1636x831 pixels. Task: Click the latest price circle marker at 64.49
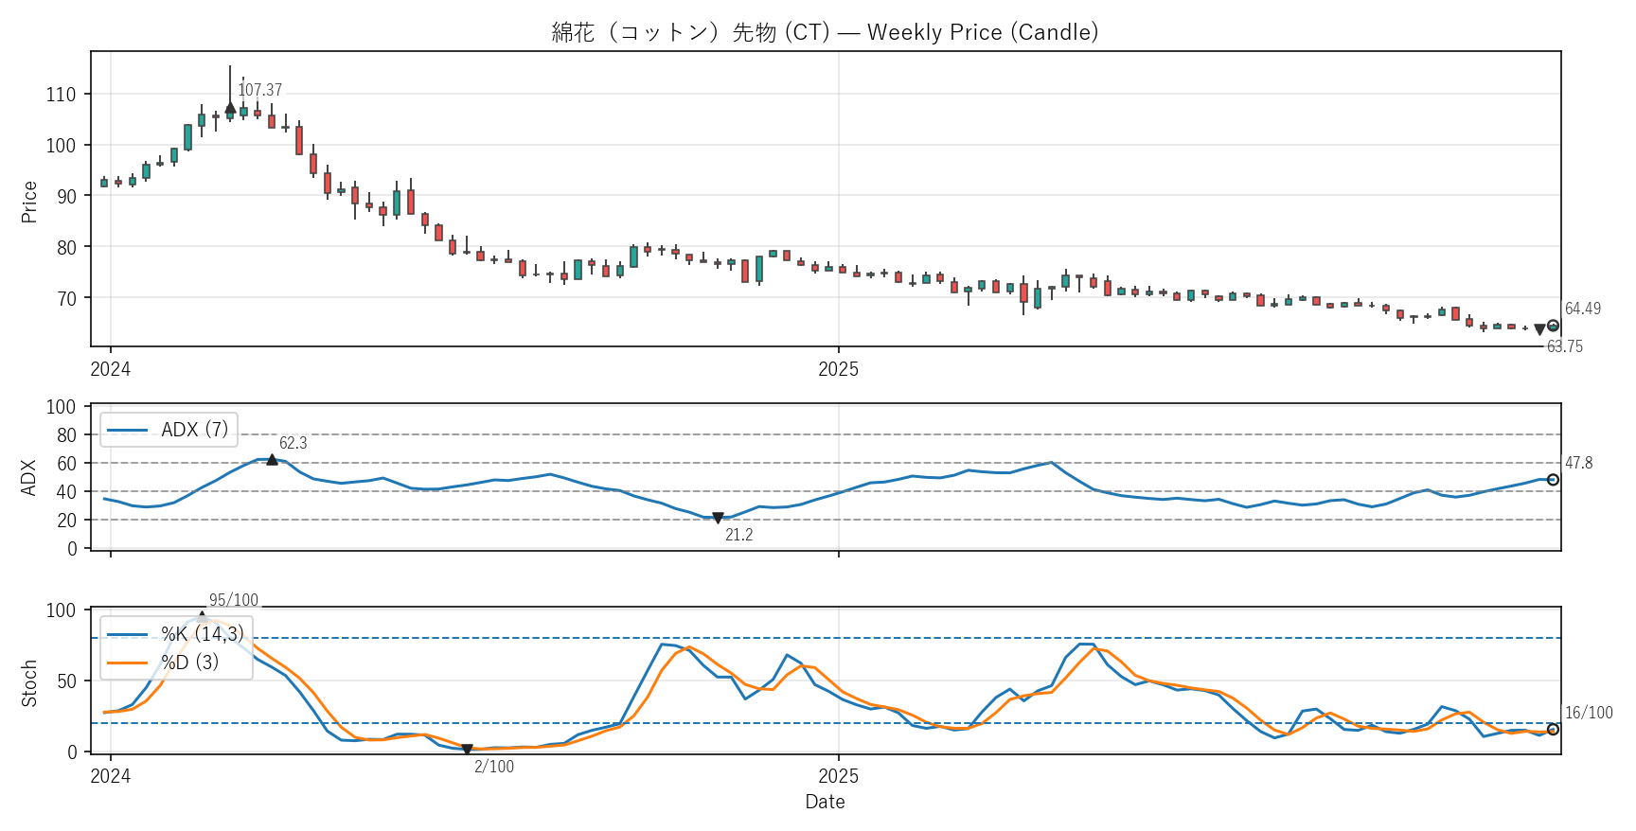[1553, 326]
